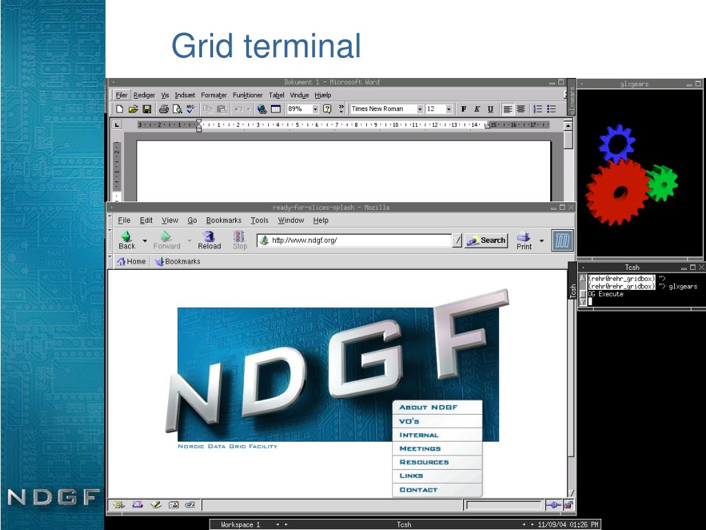Go Forward in Mozilla

click(167, 240)
